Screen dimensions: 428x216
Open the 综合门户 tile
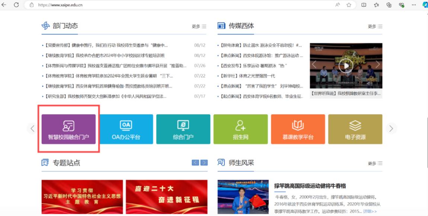(183, 129)
